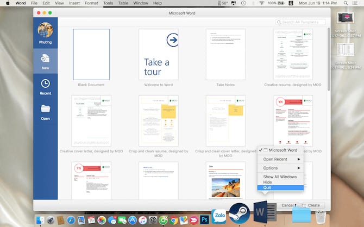Click the Create button
Image resolution: width=364 pixels, height=227 pixels.
coord(313,205)
